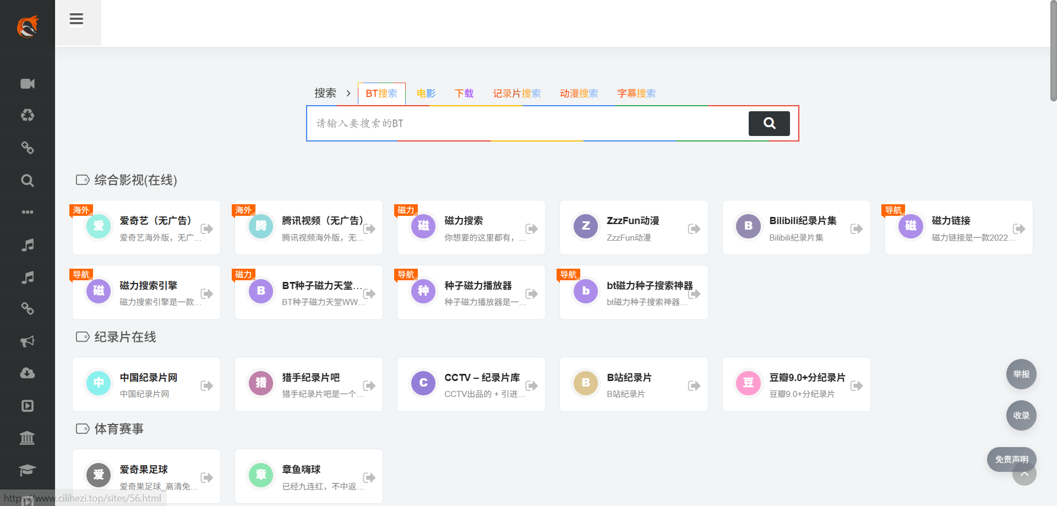This screenshot has height=506, width=1057.
Task: Open the recycle symbol sidebar category
Action: [x=28, y=116]
